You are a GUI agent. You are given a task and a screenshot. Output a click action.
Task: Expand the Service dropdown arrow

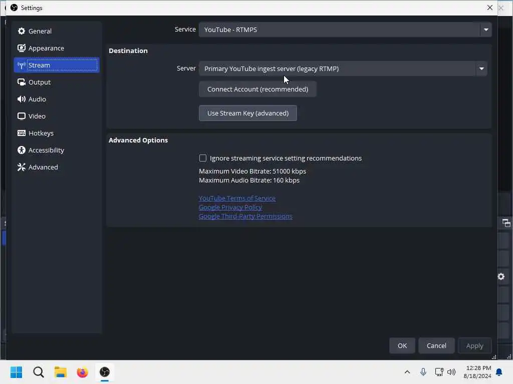(x=486, y=29)
